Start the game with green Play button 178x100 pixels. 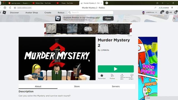(x=116, y=69)
